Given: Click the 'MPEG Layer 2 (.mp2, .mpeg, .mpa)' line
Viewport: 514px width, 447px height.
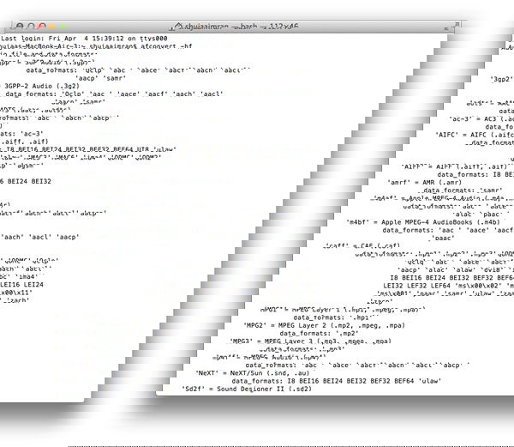Looking at the screenshot, I should click(x=324, y=325).
